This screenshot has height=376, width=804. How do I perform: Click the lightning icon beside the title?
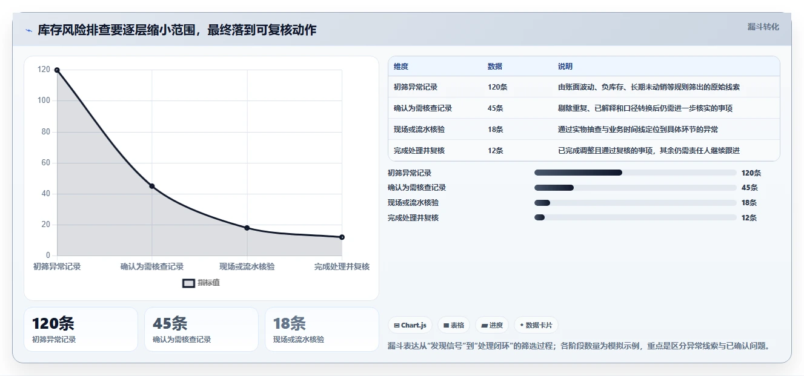click(28, 30)
